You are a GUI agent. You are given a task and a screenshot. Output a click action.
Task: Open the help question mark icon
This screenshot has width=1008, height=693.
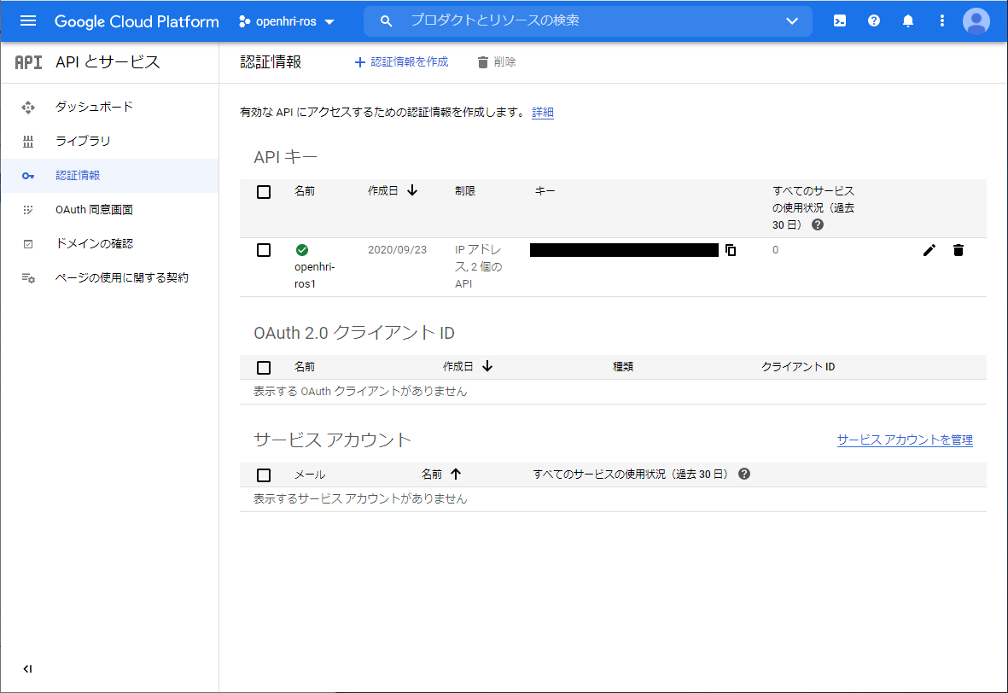pos(874,20)
